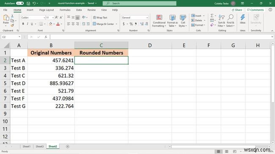Click the AutoSum sigma icon
275x154 pixels.
click(212, 16)
